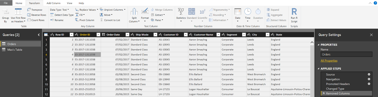Open the Data Type: Text dropdown
Image resolution: width=378 pixels, height=97 pixels.
pos(59,10)
